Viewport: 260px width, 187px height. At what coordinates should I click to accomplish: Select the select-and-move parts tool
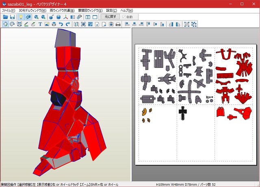point(5,24)
